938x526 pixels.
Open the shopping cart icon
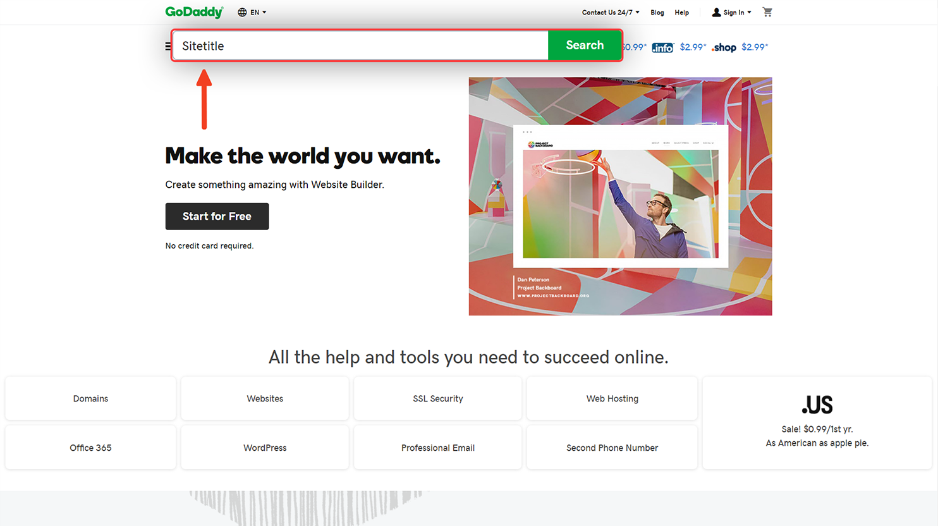pyautogui.click(x=767, y=12)
